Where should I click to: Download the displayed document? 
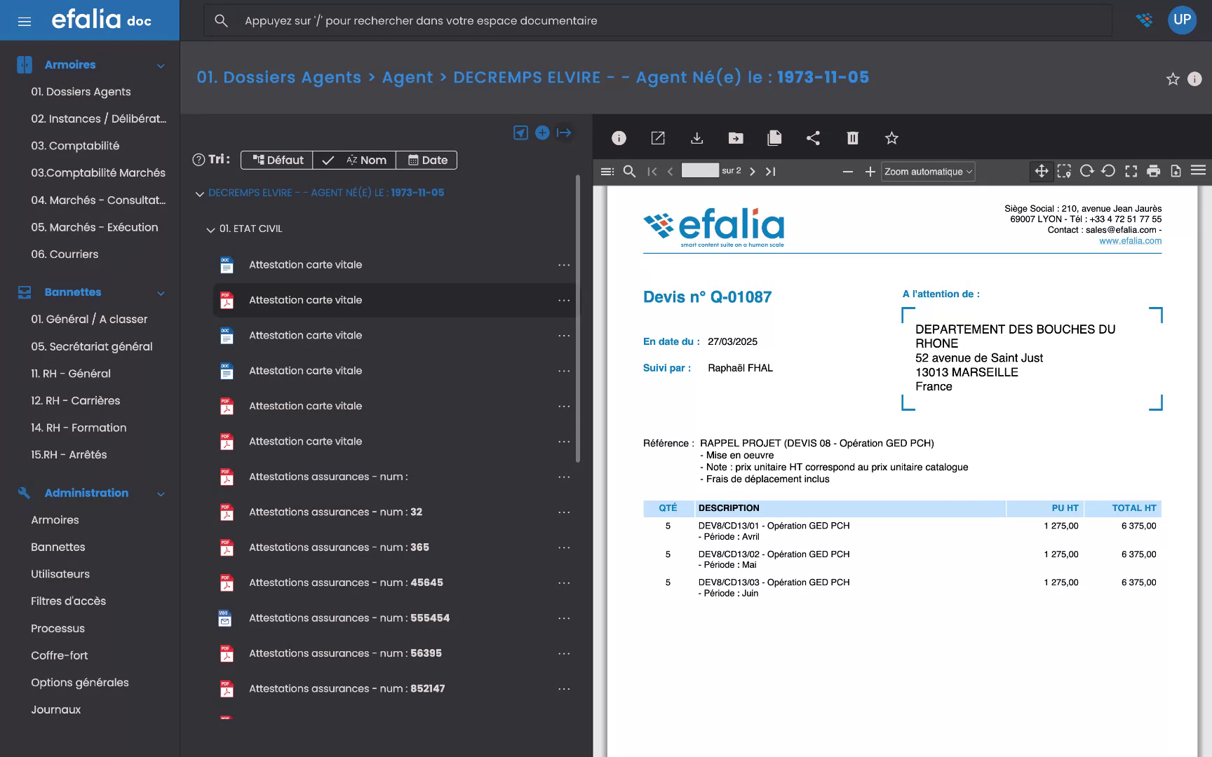697,138
